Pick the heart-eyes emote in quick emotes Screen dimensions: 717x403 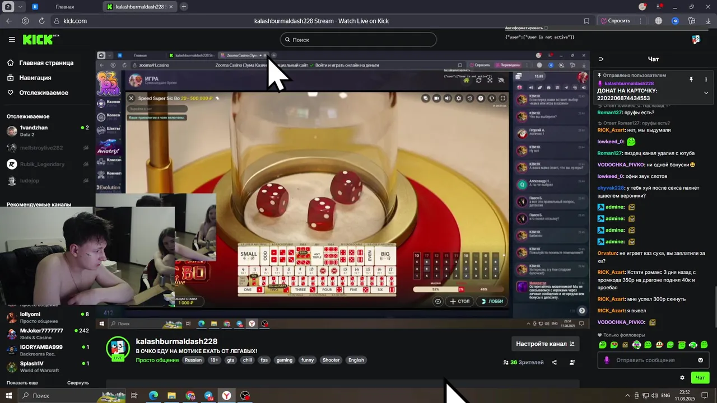coord(614,345)
